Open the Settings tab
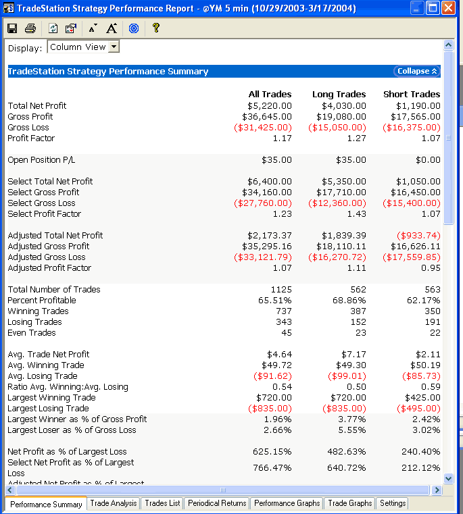The width and height of the screenshot is (463, 514). [393, 503]
